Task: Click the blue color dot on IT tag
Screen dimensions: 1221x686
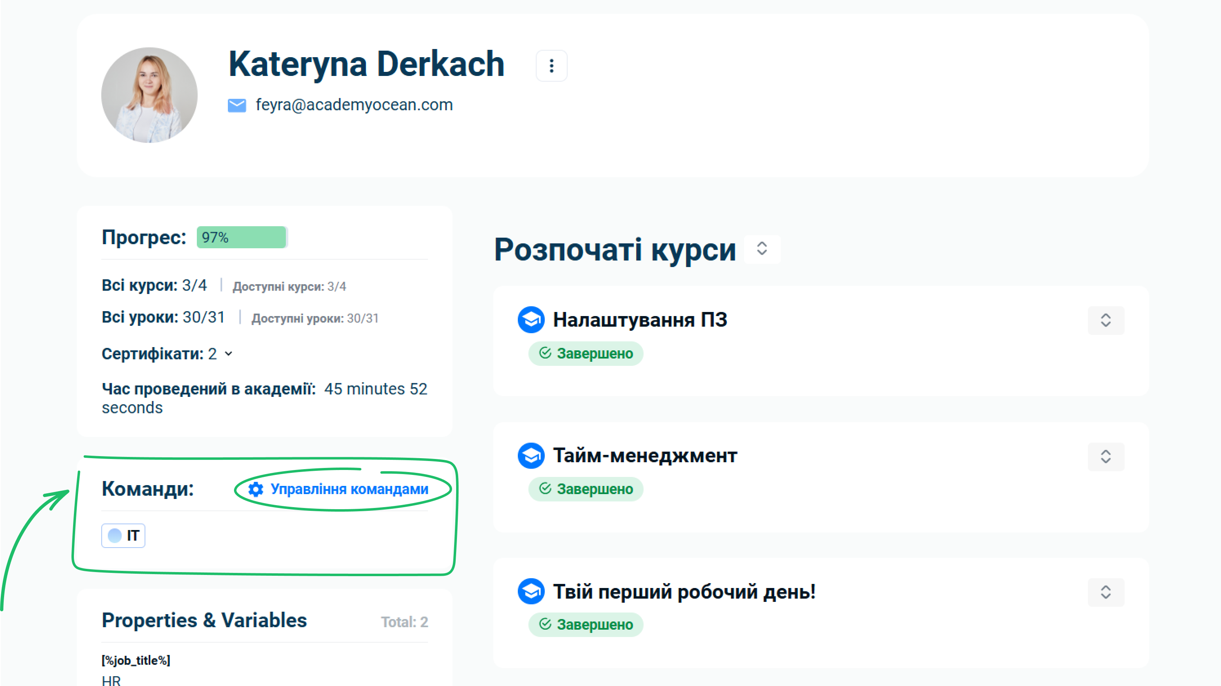Action: point(115,536)
